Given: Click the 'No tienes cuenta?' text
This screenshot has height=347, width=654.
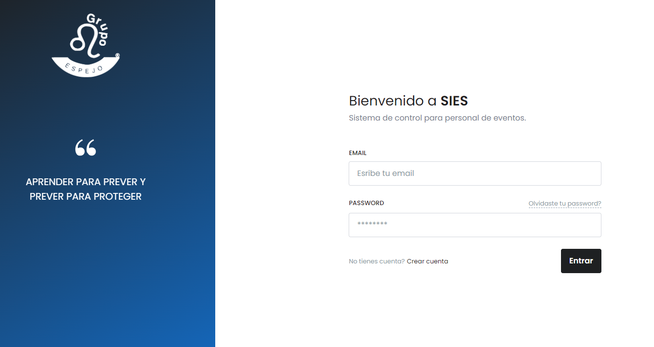Looking at the screenshot, I should (x=376, y=261).
